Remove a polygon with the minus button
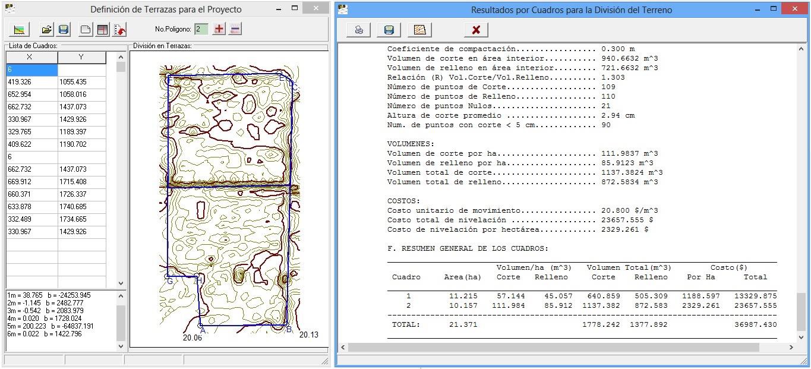The width and height of the screenshot is (811, 369). 235,29
